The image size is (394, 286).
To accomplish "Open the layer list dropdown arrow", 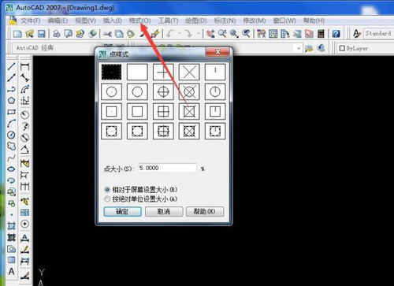I will point(299,48).
